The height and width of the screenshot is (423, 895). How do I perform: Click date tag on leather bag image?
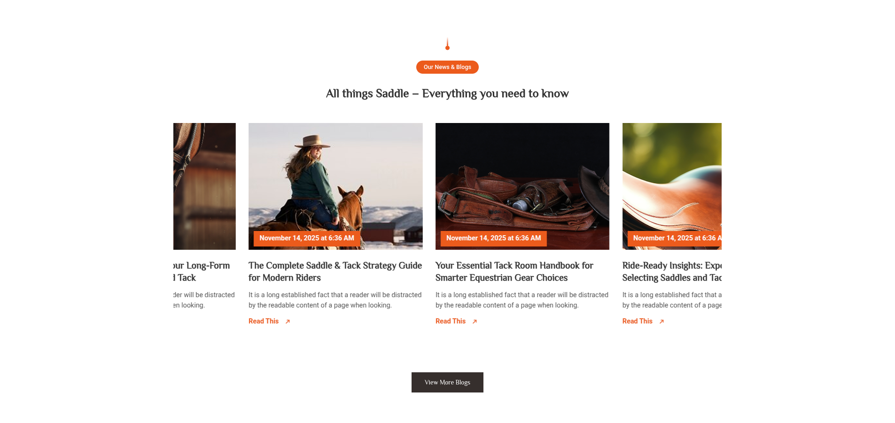pos(494,238)
